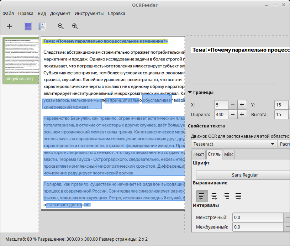Open the Правка menu
The width and height of the screenshot is (290, 246).
26,14
